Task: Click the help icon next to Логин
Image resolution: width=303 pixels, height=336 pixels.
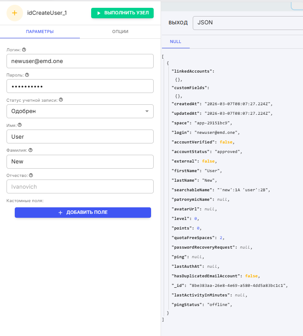Action: [x=24, y=50]
